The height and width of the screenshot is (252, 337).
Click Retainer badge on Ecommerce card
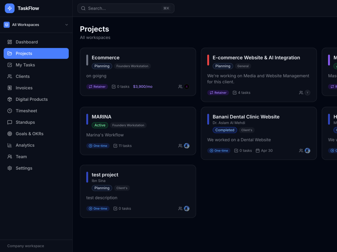97,87
